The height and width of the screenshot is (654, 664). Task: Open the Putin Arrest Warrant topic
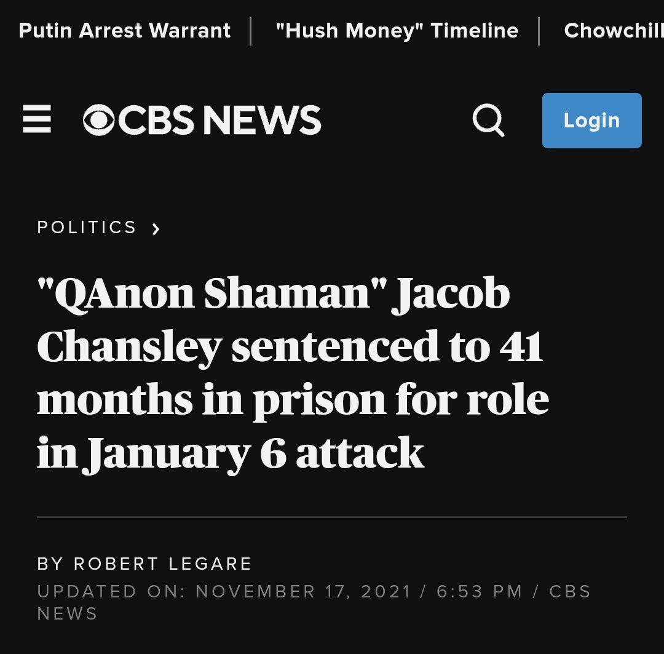pos(124,31)
